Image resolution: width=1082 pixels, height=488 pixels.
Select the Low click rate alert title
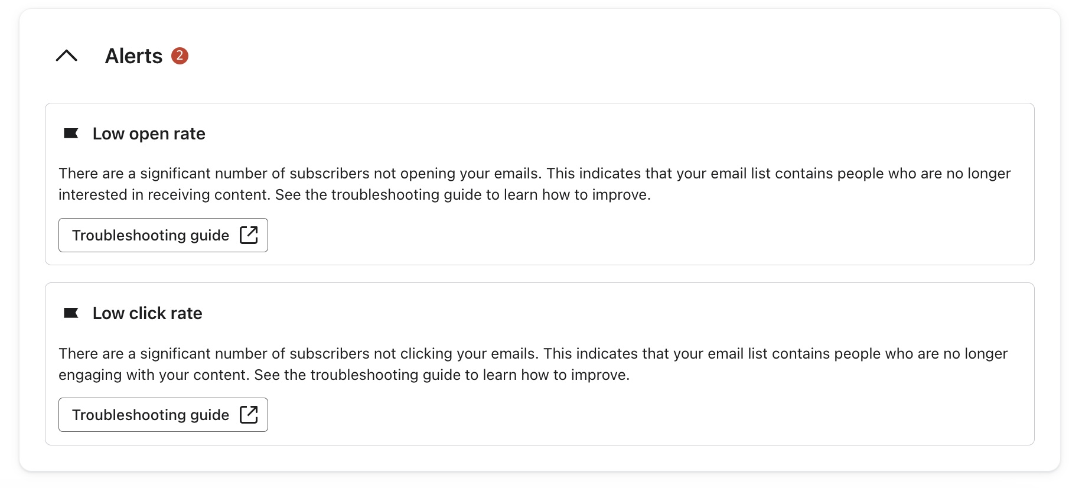(x=147, y=314)
